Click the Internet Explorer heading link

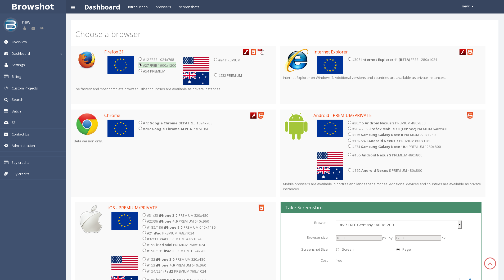330,52
